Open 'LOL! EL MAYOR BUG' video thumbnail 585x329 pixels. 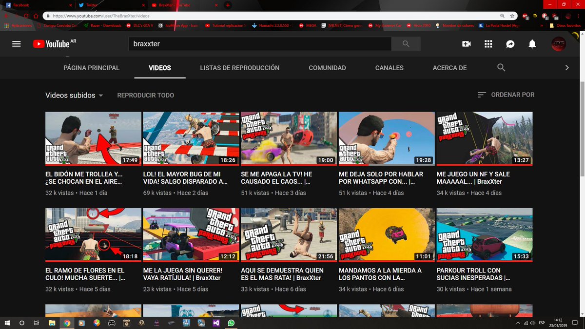point(191,138)
